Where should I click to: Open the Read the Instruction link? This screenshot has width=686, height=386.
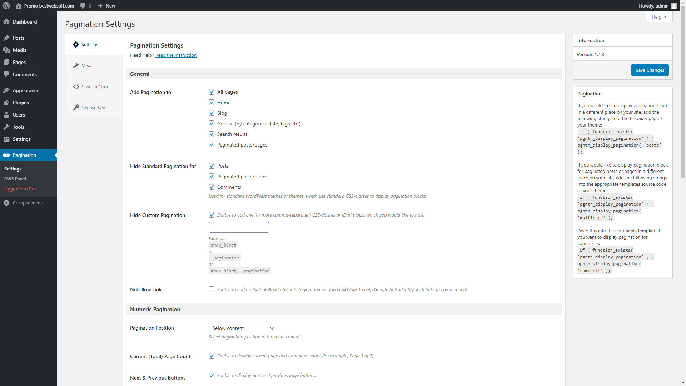coord(176,55)
